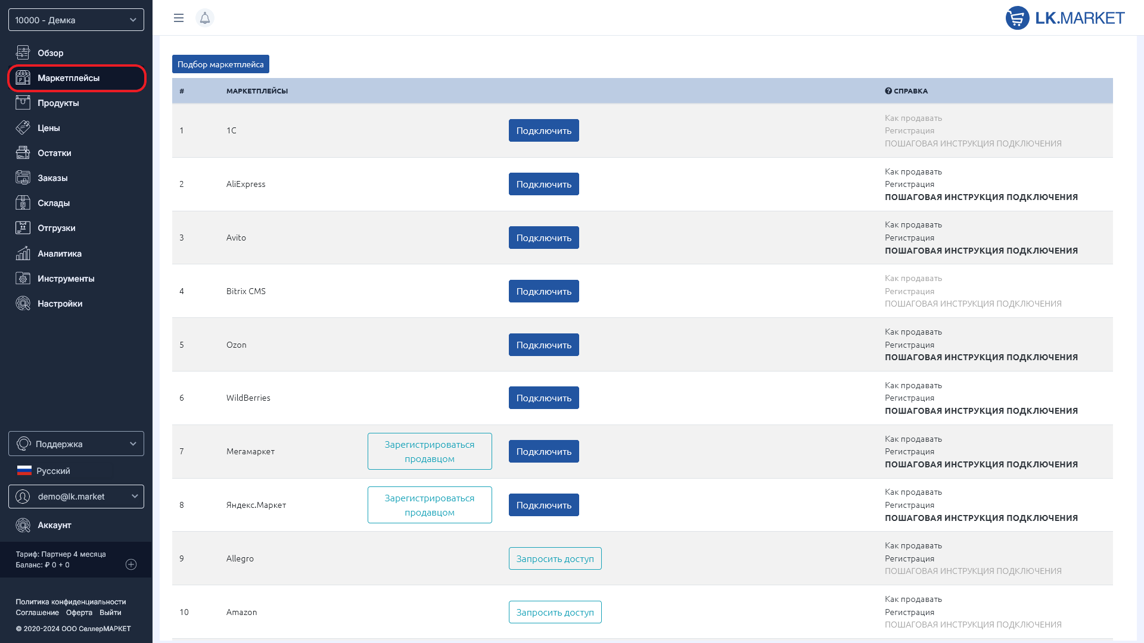Connect the 1C marketplace
The width and height of the screenshot is (1144, 643).
[x=543, y=130]
